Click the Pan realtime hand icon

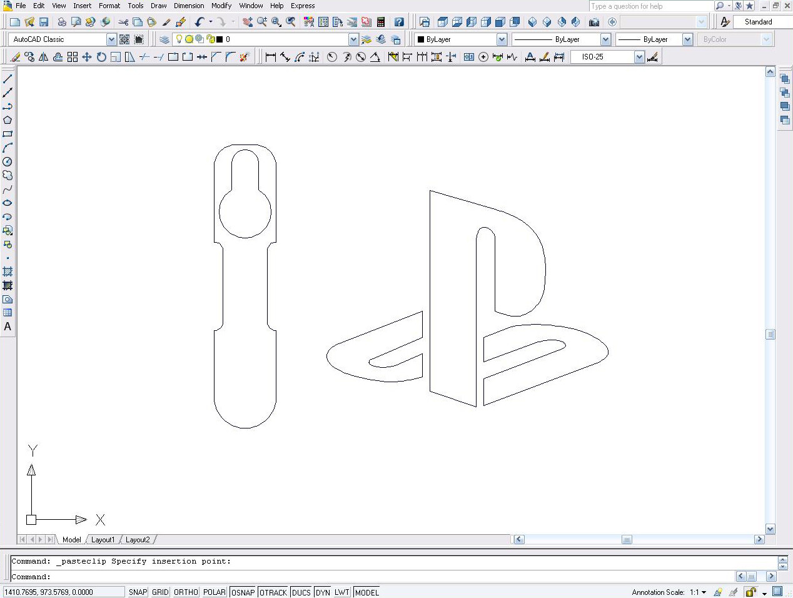click(248, 22)
